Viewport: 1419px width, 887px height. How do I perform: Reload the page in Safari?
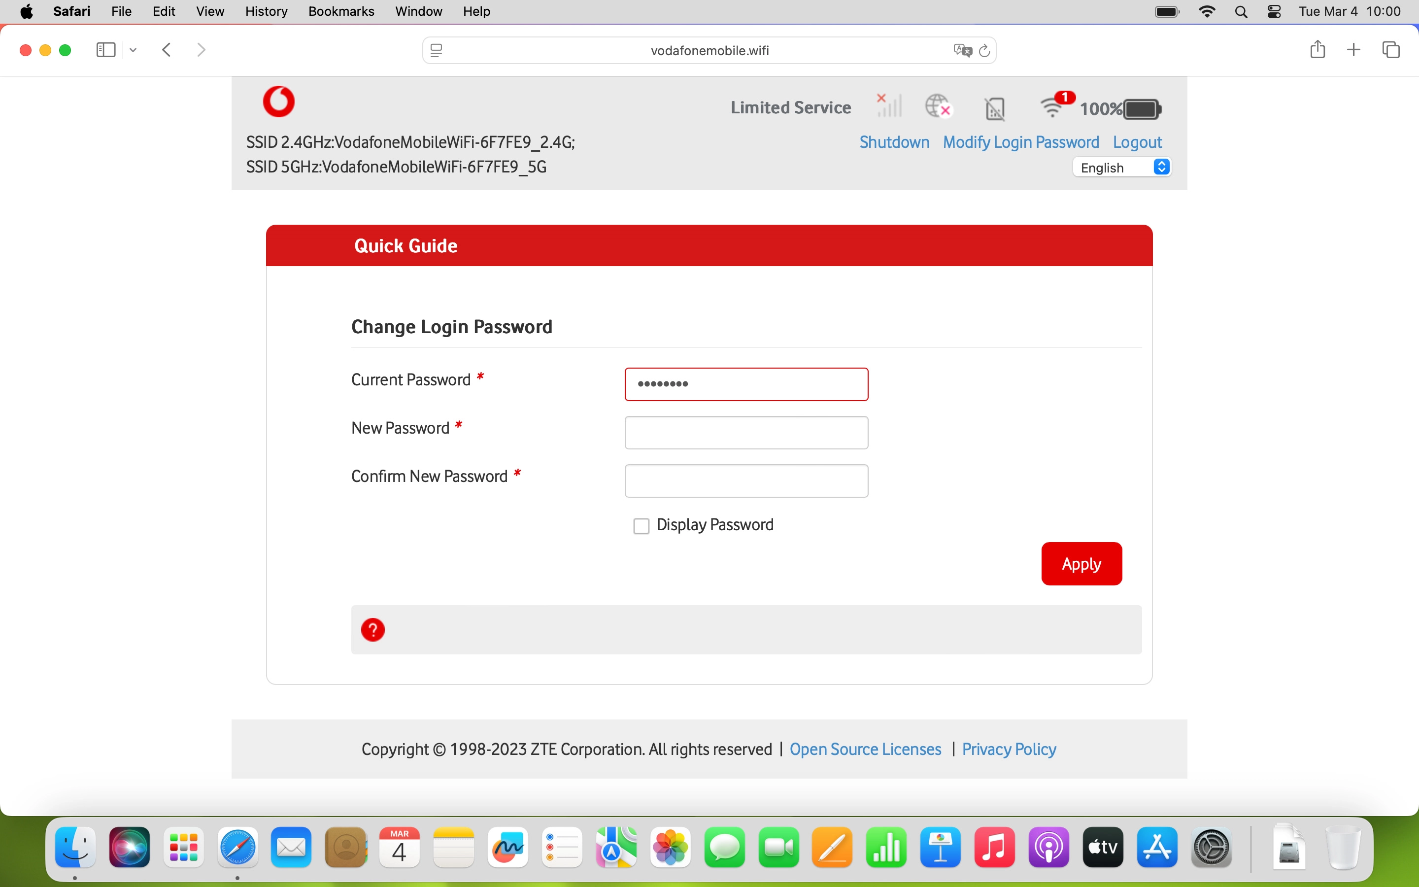click(984, 50)
